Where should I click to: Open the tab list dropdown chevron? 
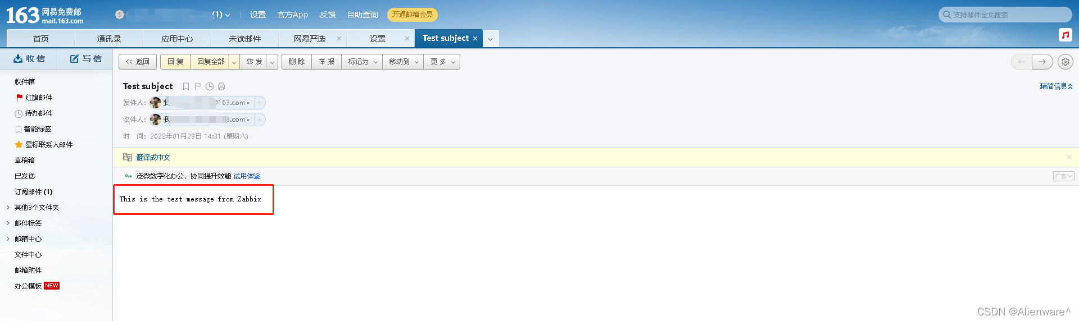click(x=490, y=39)
